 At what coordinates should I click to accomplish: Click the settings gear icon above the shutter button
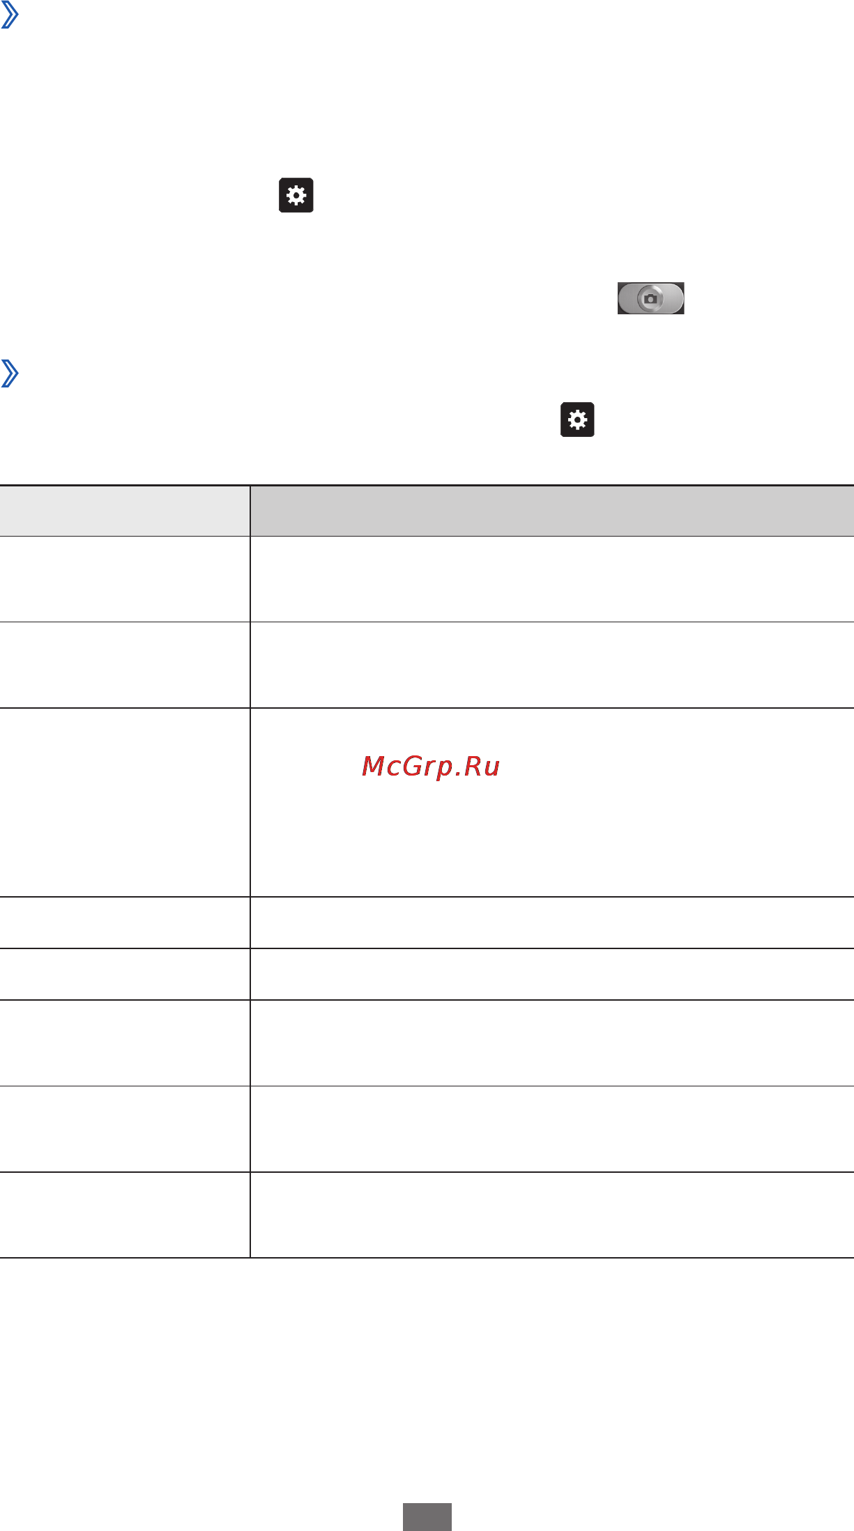tap(296, 195)
